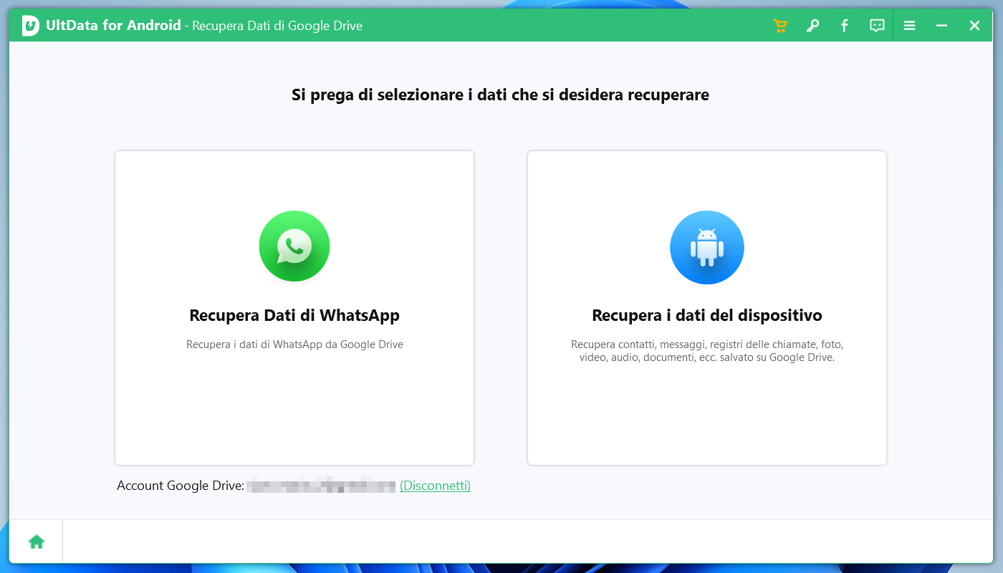
Task: Click the 'Account Google Drive:' label
Action: (x=181, y=486)
